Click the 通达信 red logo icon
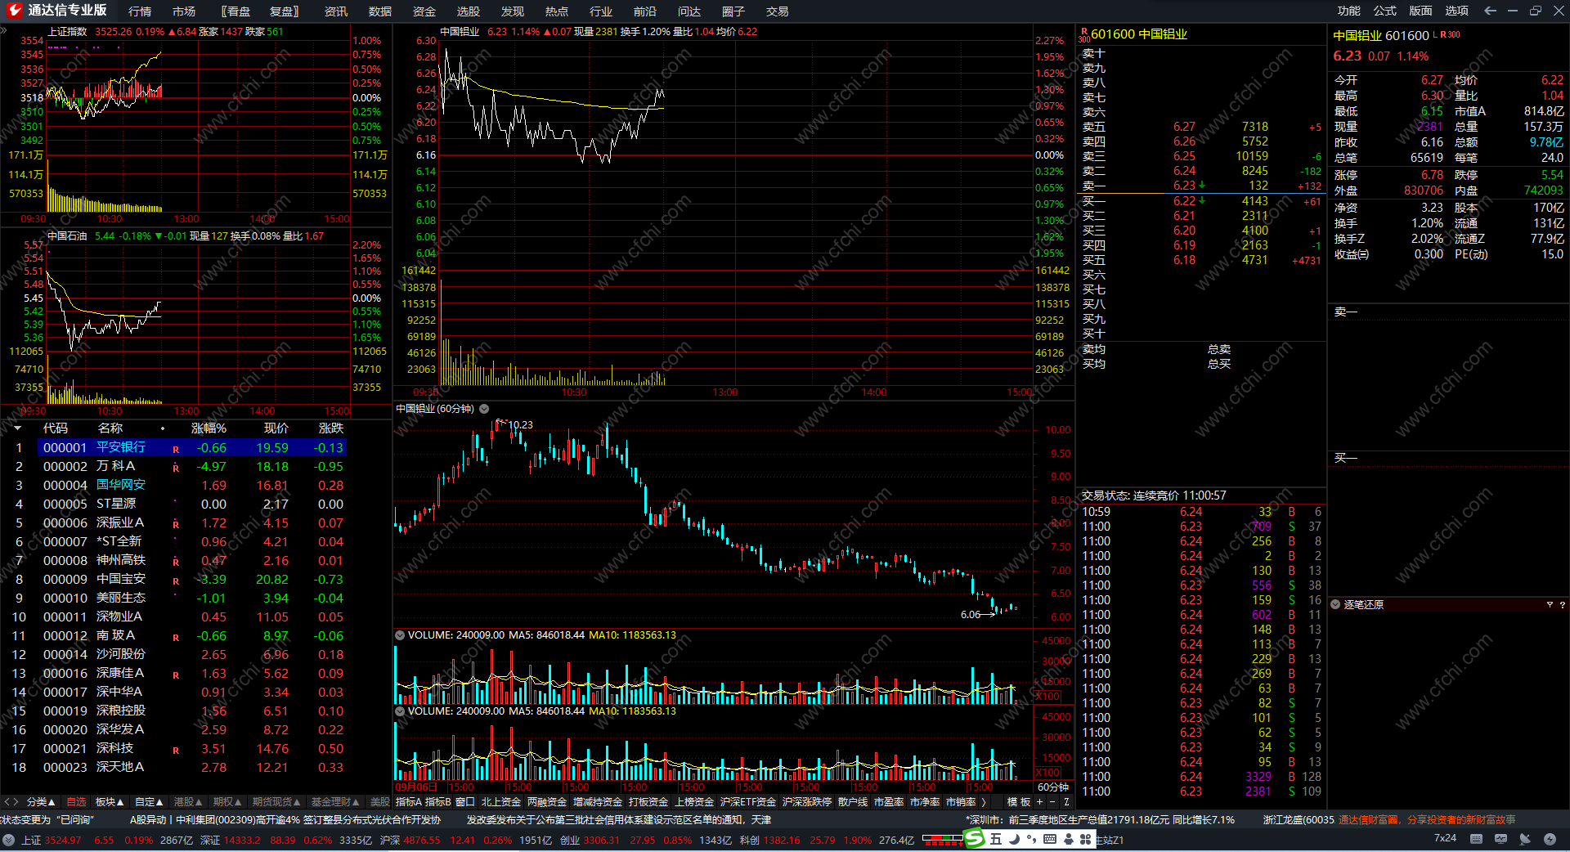 tap(14, 11)
